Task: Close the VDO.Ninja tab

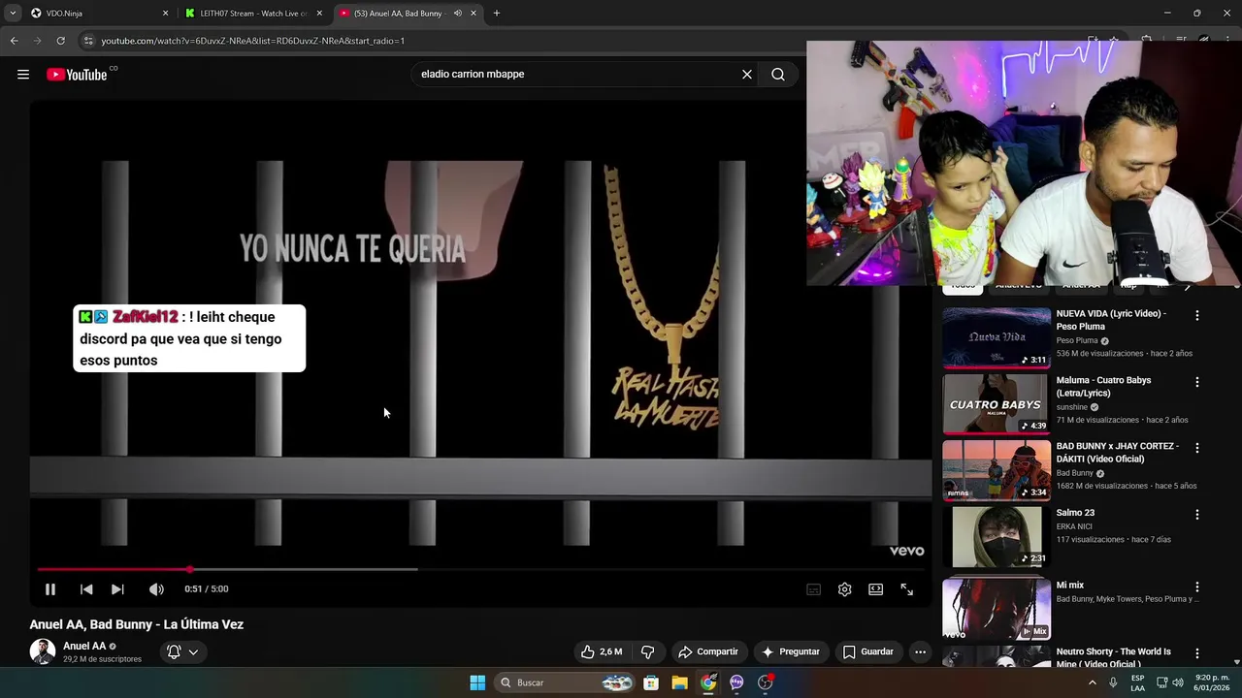Action: pos(165,14)
